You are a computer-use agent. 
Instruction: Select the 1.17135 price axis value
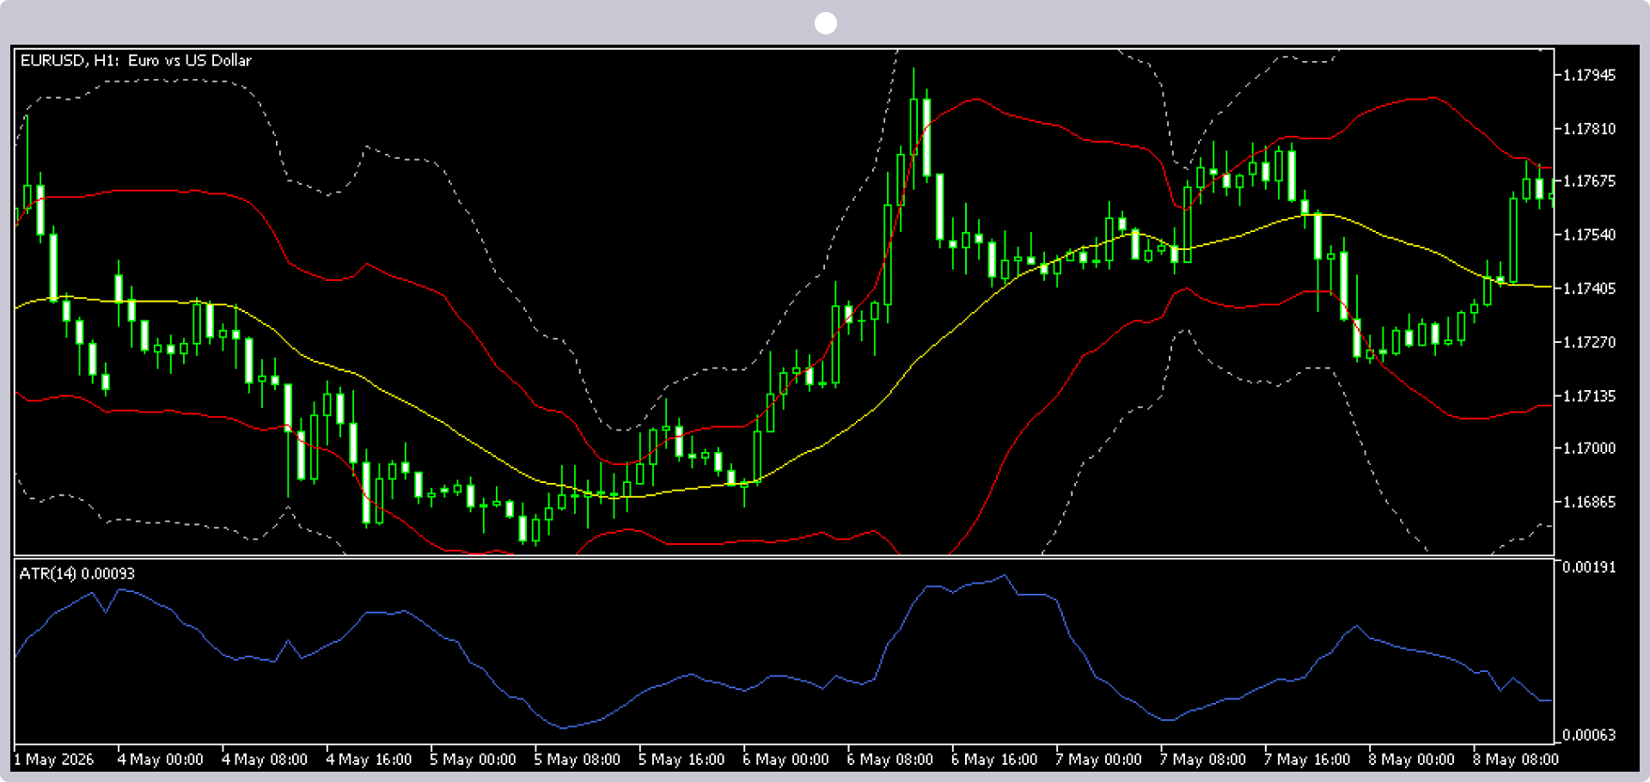click(x=1589, y=396)
